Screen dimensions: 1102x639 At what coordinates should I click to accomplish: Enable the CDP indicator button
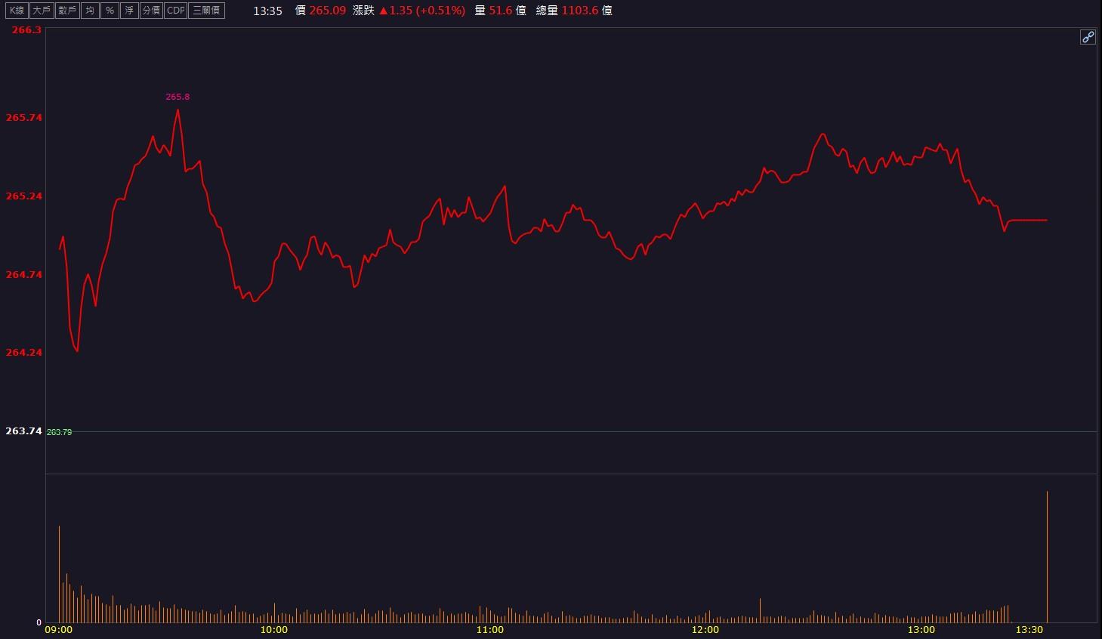pyautogui.click(x=175, y=11)
